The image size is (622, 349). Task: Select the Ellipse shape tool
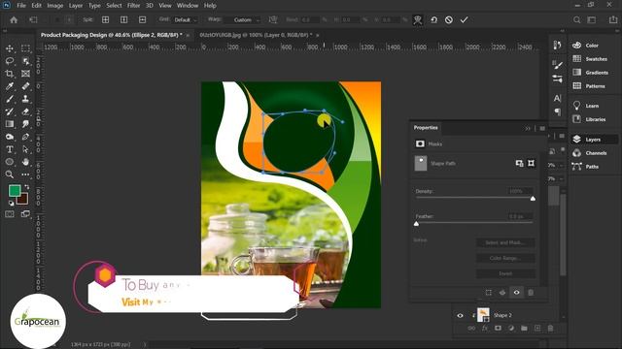click(10, 162)
